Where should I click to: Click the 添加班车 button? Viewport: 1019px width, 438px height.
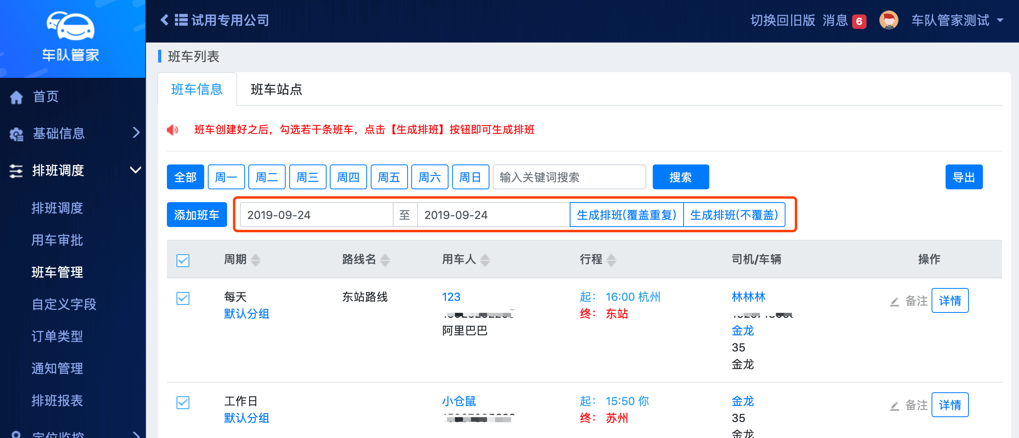197,215
